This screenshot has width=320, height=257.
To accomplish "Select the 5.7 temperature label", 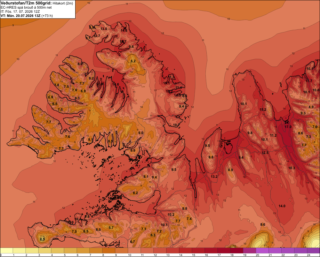I will [111, 228].
